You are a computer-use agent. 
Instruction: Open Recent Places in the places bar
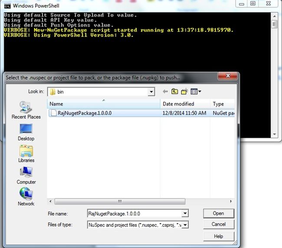pos(26,110)
